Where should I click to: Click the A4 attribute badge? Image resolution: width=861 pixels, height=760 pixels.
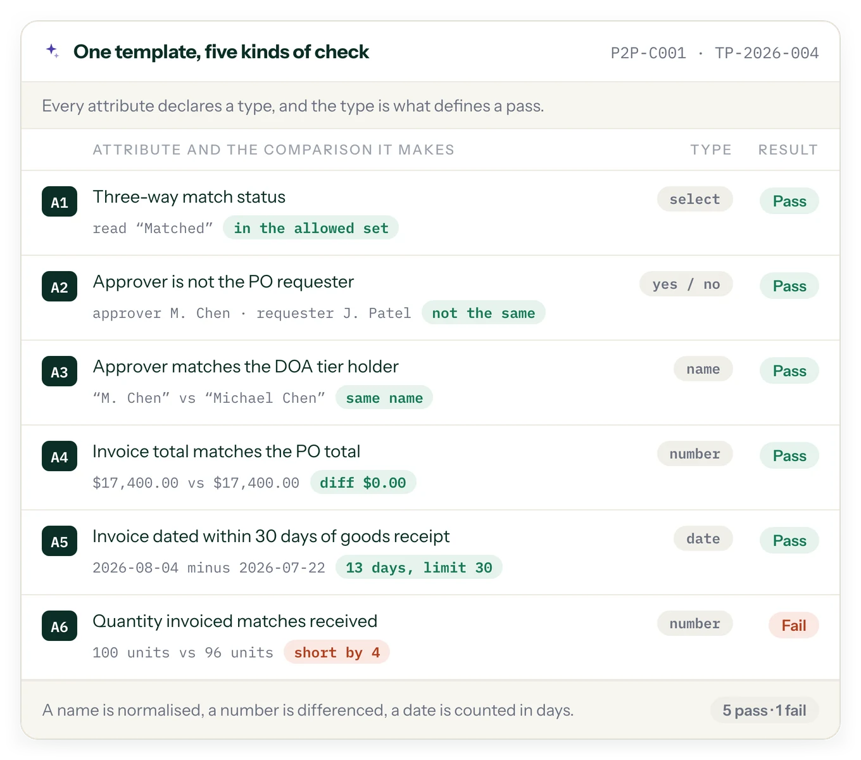(x=60, y=457)
